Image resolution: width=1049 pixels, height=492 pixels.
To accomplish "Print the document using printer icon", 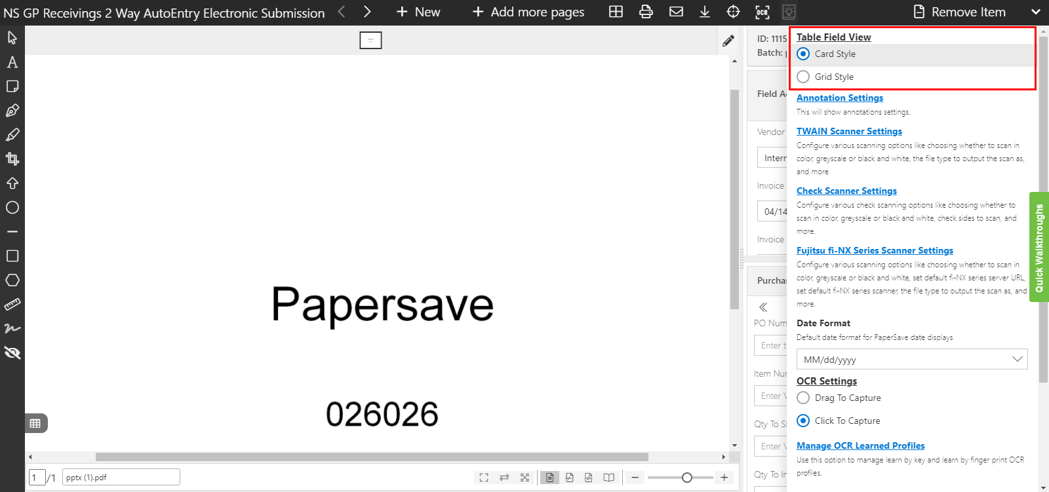I will click(x=646, y=12).
